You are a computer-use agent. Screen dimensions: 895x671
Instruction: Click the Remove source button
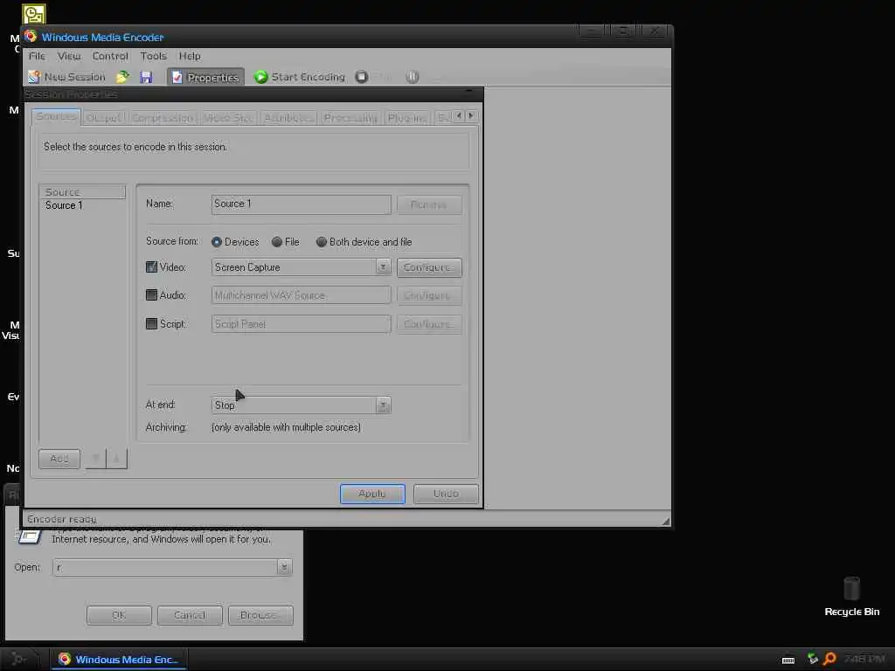pos(428,204)
